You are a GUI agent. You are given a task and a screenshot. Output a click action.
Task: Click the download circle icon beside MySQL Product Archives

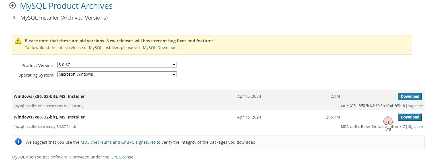pyautogui.click(x=13, y=5)
